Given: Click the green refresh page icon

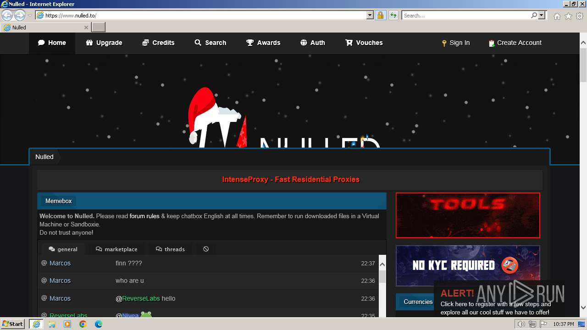Looking at the screenshot, I should 393,15.
